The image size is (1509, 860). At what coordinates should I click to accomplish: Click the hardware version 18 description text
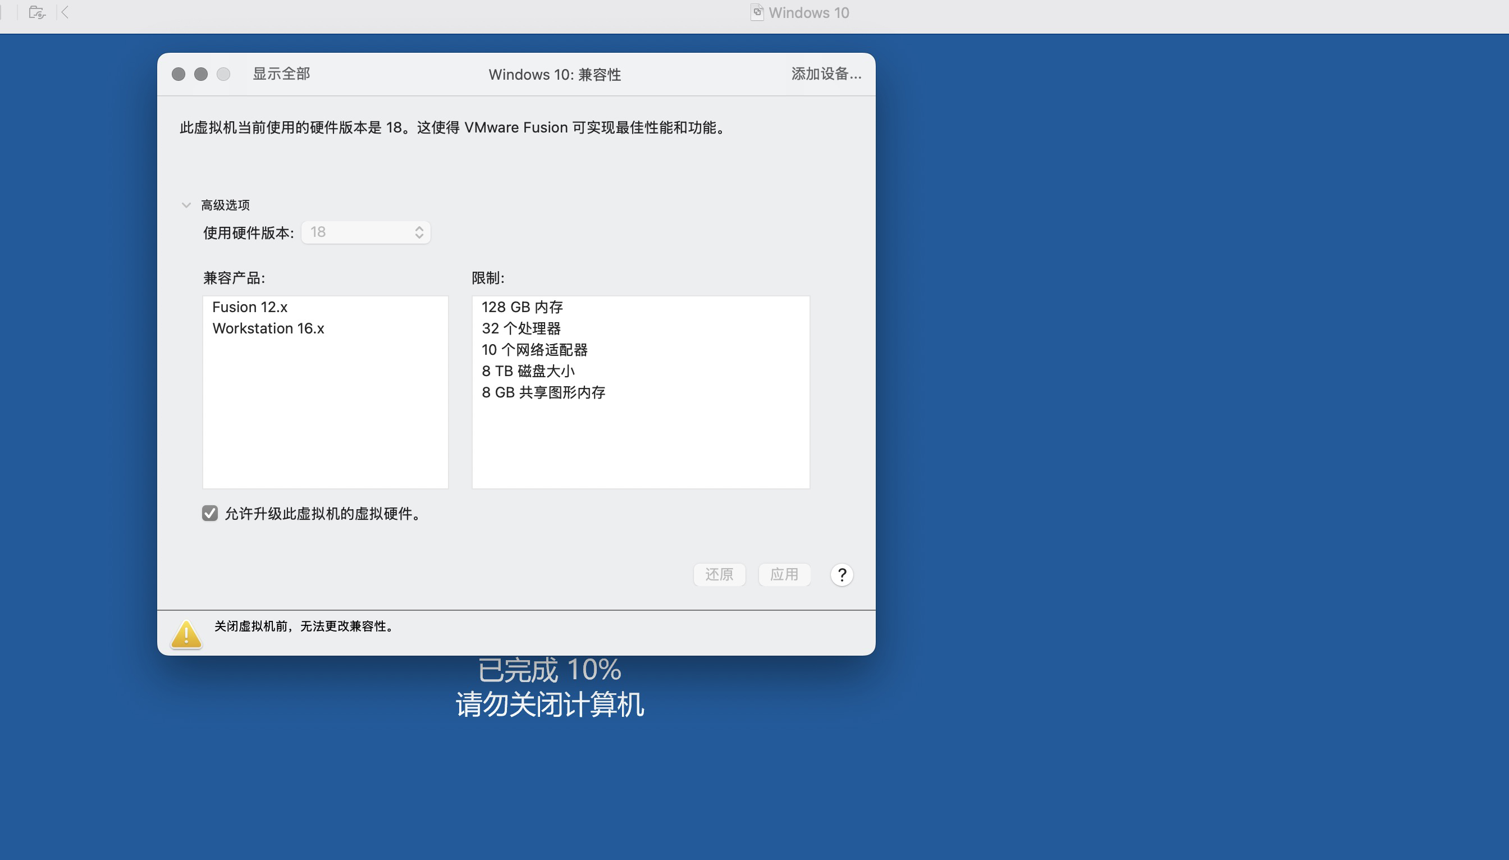click(454, 127)
